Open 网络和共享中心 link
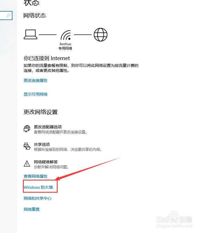 pos(38,198)
